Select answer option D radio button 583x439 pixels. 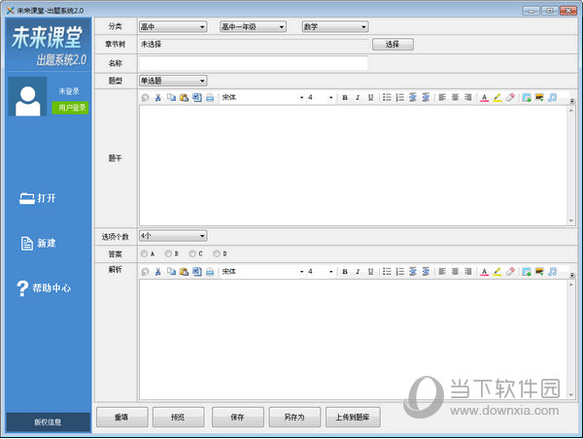(217, 253)
